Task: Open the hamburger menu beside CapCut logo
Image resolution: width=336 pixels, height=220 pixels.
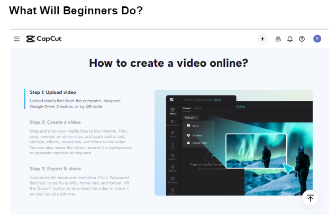Action: 16,39
